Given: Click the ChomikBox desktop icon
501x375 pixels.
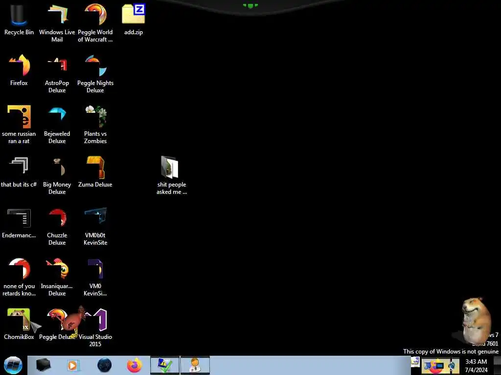Looking at the screenshot, I should 19,324.
